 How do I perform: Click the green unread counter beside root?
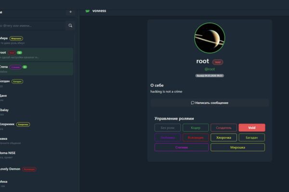coord(19,53)
